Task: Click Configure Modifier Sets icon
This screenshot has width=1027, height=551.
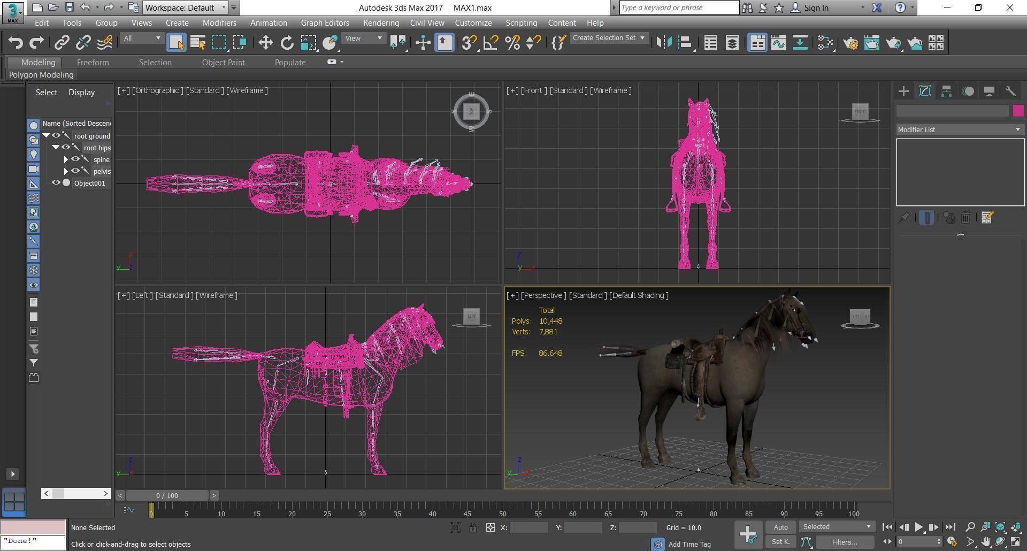Action: pos(987,217)
